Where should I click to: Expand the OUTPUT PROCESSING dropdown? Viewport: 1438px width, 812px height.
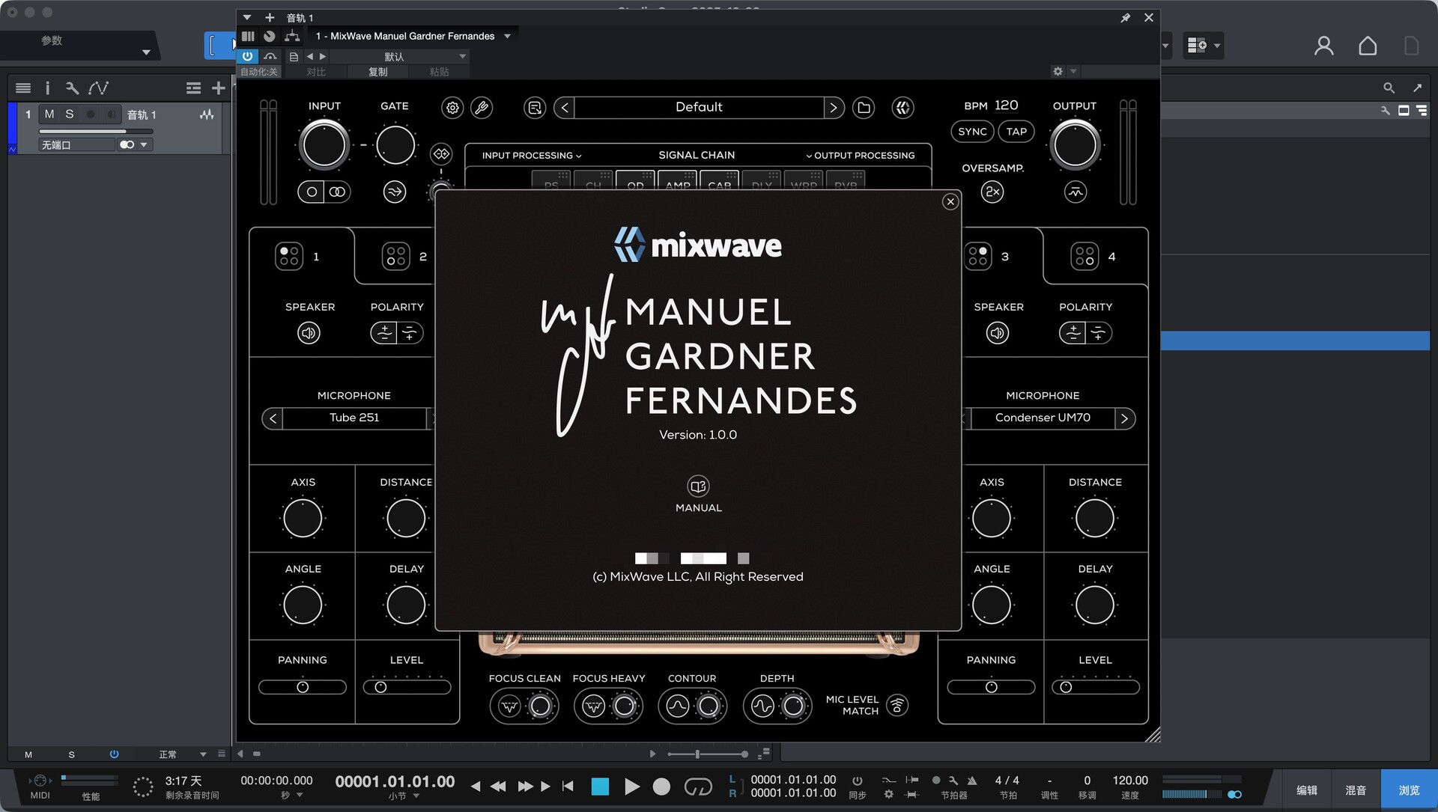(x=860, y=156)
